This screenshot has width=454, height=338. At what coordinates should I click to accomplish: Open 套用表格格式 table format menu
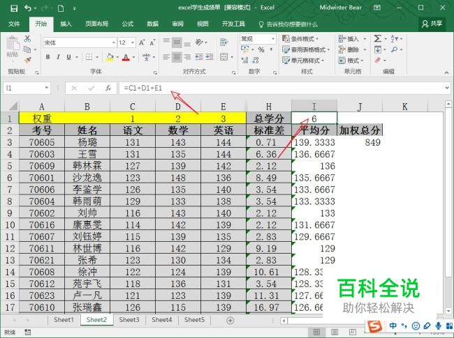306,49
